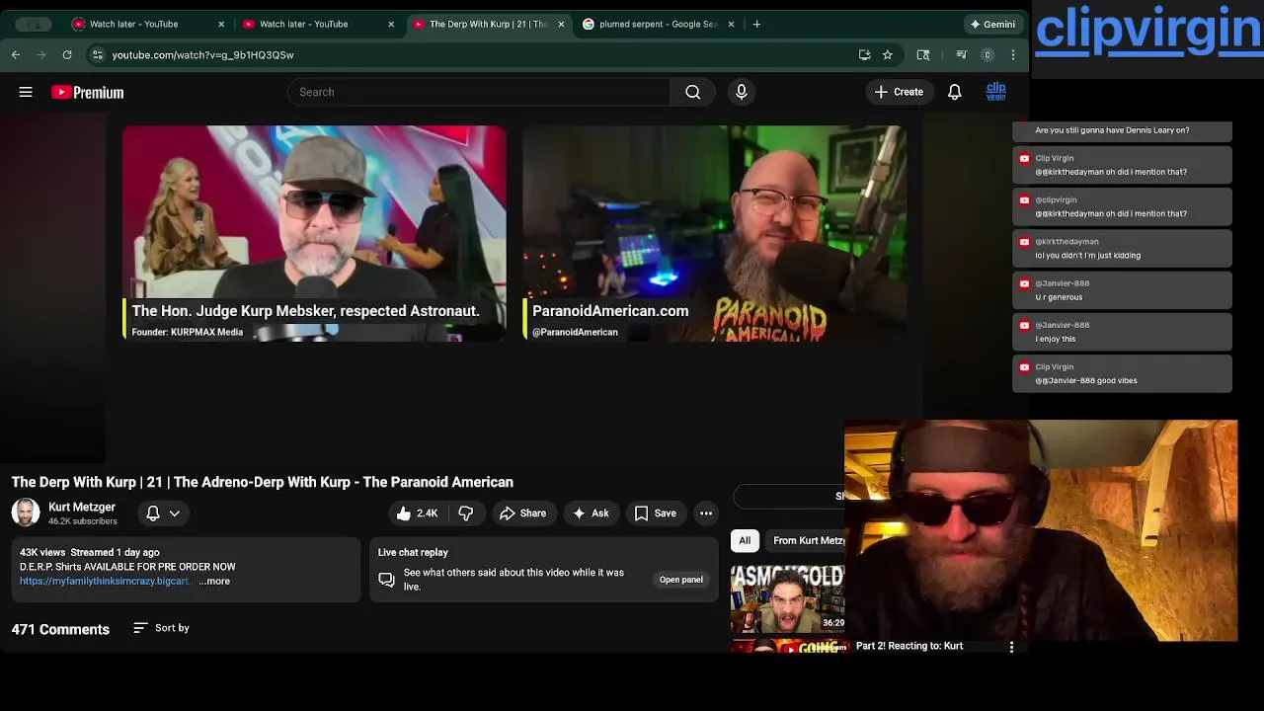The height and width of the screenshot is (711, 1264).
Task: Select The Derp With Kurp tab
Action: click(488, 24)
